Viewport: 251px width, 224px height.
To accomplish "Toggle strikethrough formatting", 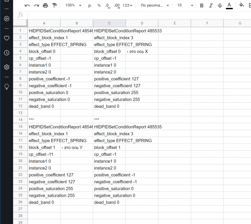I will [220, 5].
